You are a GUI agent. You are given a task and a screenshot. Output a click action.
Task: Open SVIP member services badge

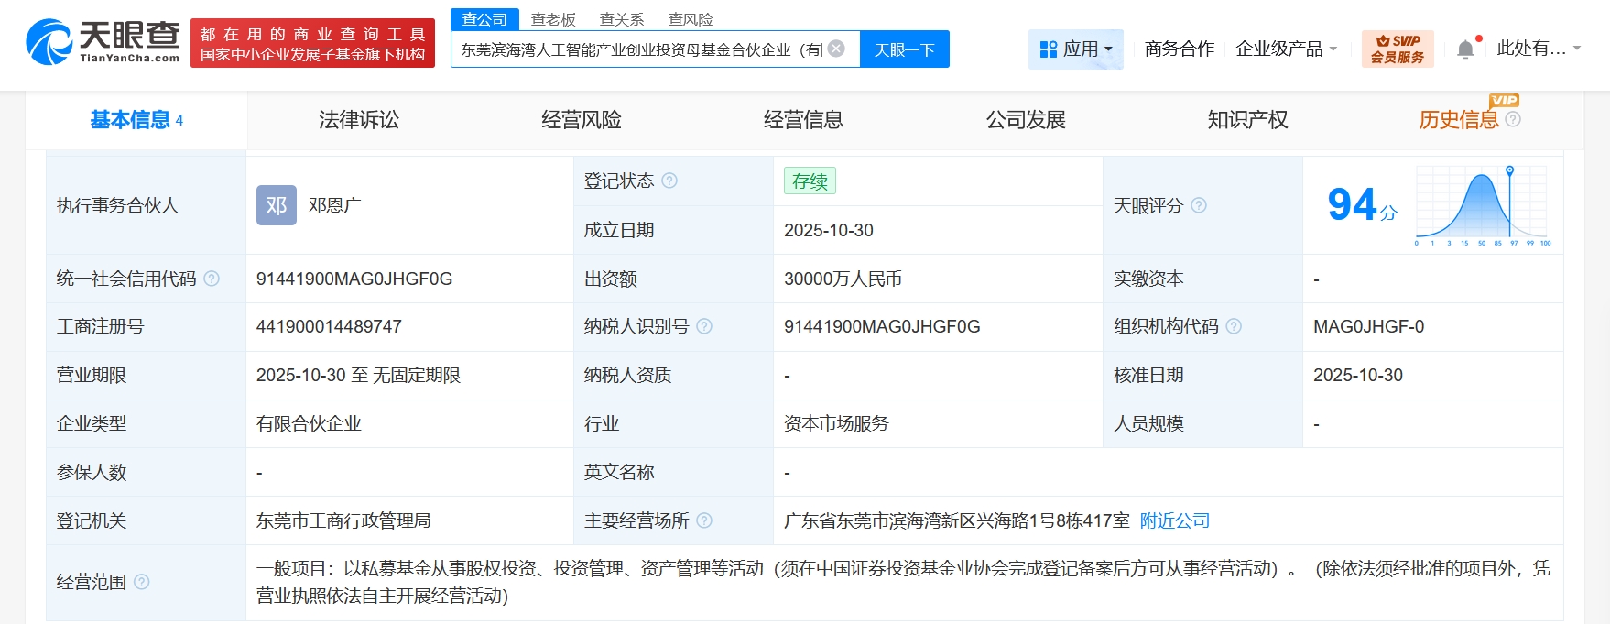tap(1397, 49)
